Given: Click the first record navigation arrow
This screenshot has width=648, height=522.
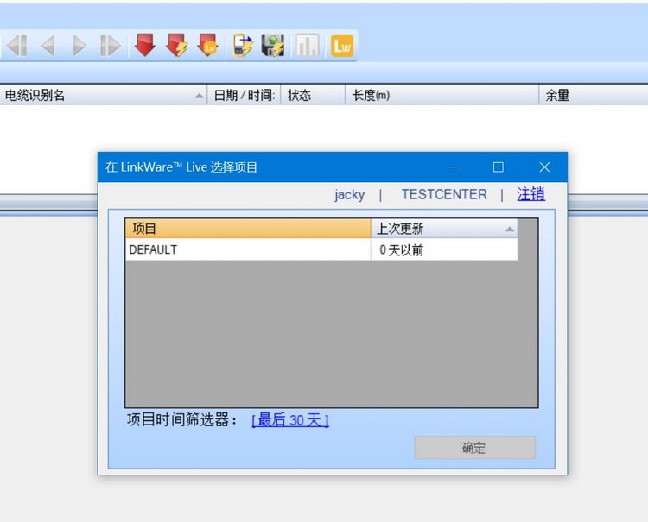Looking at the screenshot, I should click(16, 46).
